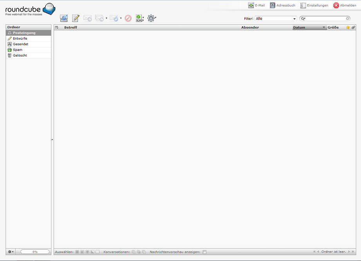Click the list options icon left of Betreff

click(x=57, y=27)
